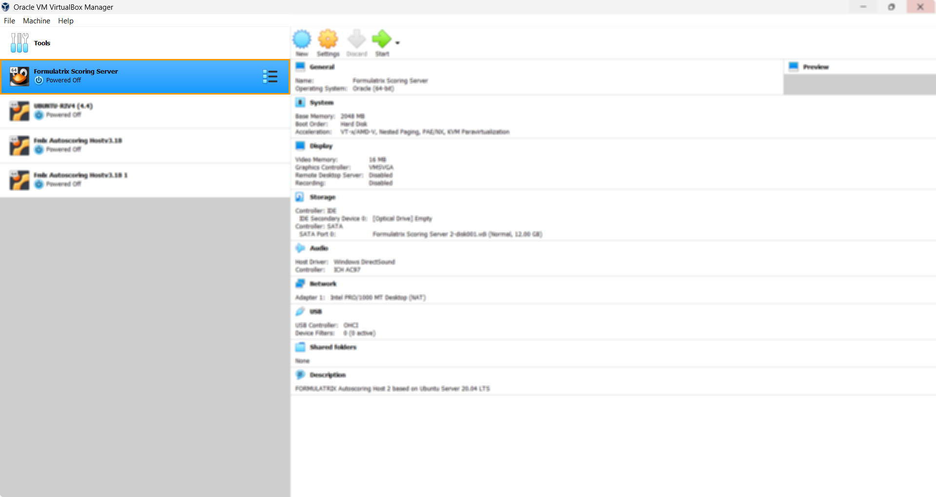Click the Audio speaker icon
This screenshot has height=497, width=936.
300,248
